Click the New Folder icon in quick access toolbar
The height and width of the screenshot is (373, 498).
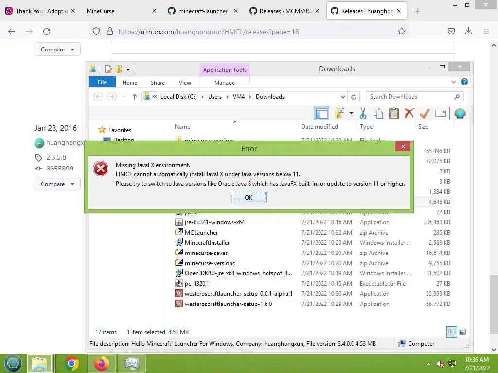click(x=119, y=69)
